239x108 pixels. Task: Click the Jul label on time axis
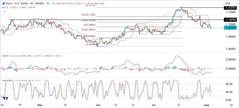[153, 105]
